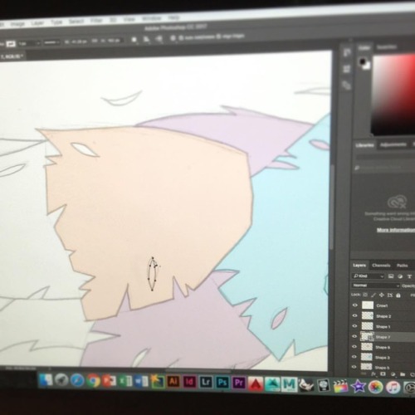
Task: Click the canvas vertical scrollbar
Action: click(x=332, y=207)
